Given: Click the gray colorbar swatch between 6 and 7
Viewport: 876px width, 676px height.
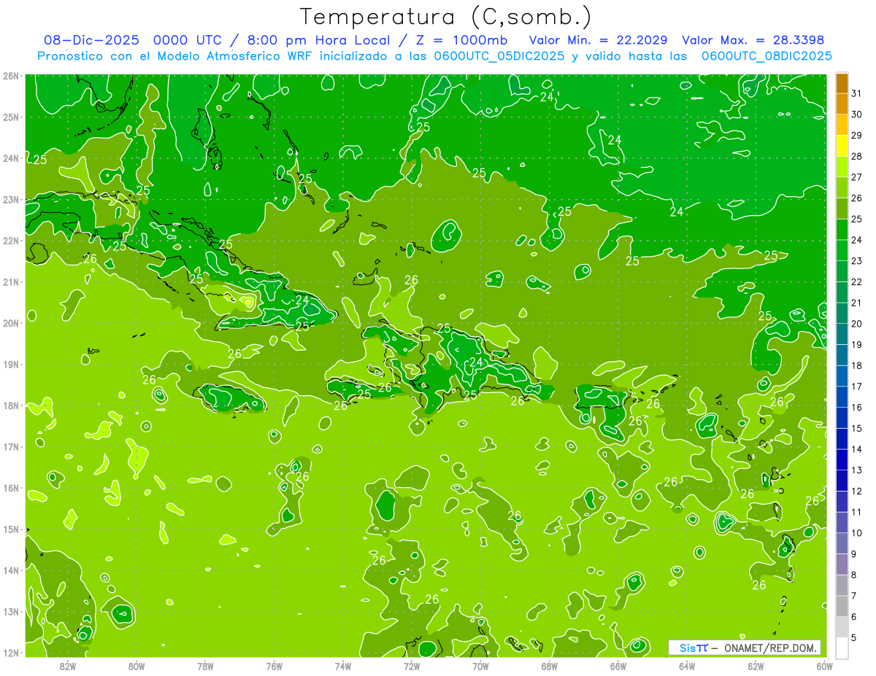Looking at the screenshot, I should (842, 606).
